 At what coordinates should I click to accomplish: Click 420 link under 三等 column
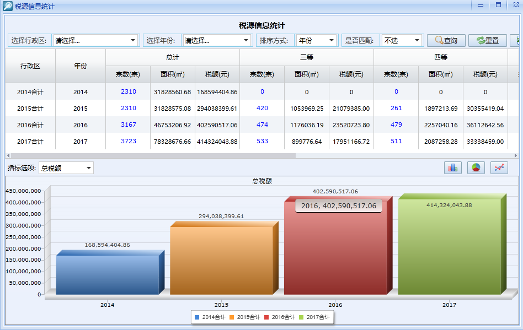pyautogui.click(x=262, y=109)
